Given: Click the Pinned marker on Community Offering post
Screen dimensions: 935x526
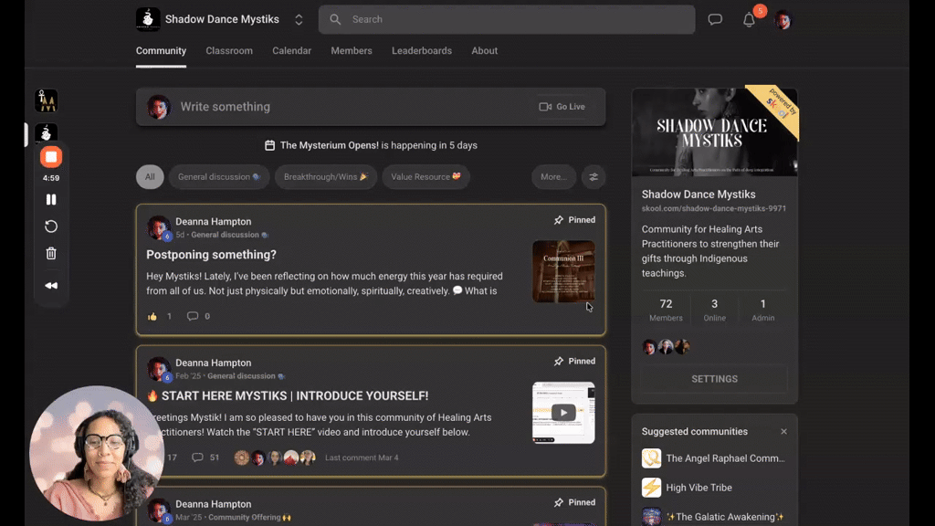Looking at the screenshot, I should [x=574, y=503].
